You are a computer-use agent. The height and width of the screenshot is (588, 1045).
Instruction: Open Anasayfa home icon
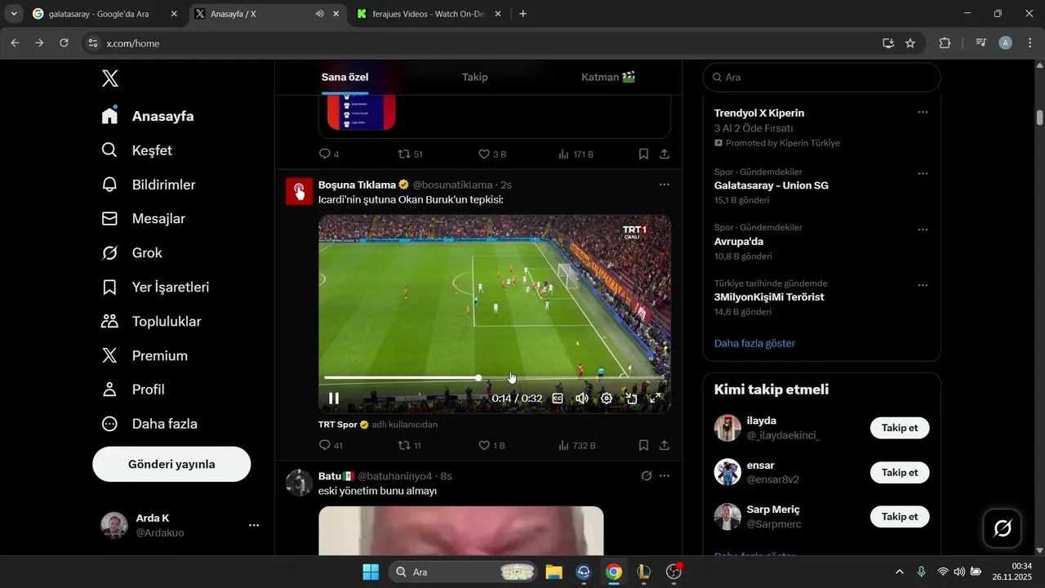[x=110, y=116]
